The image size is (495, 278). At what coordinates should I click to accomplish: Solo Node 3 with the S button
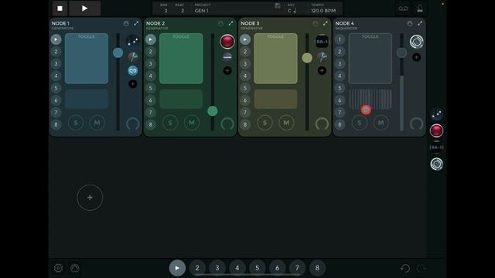265,123
